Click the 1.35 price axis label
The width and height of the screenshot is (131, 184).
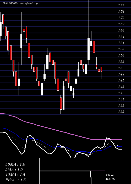pyautogui.click(x=121, y=105)
